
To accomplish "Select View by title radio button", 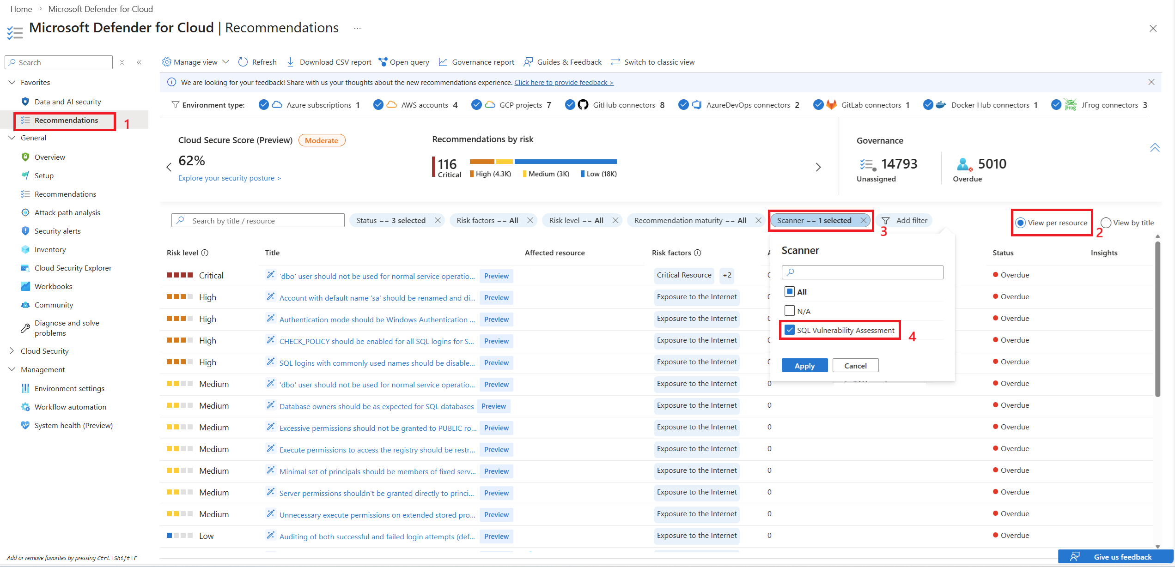I will pyautogui.click(x=1106, y=223).
